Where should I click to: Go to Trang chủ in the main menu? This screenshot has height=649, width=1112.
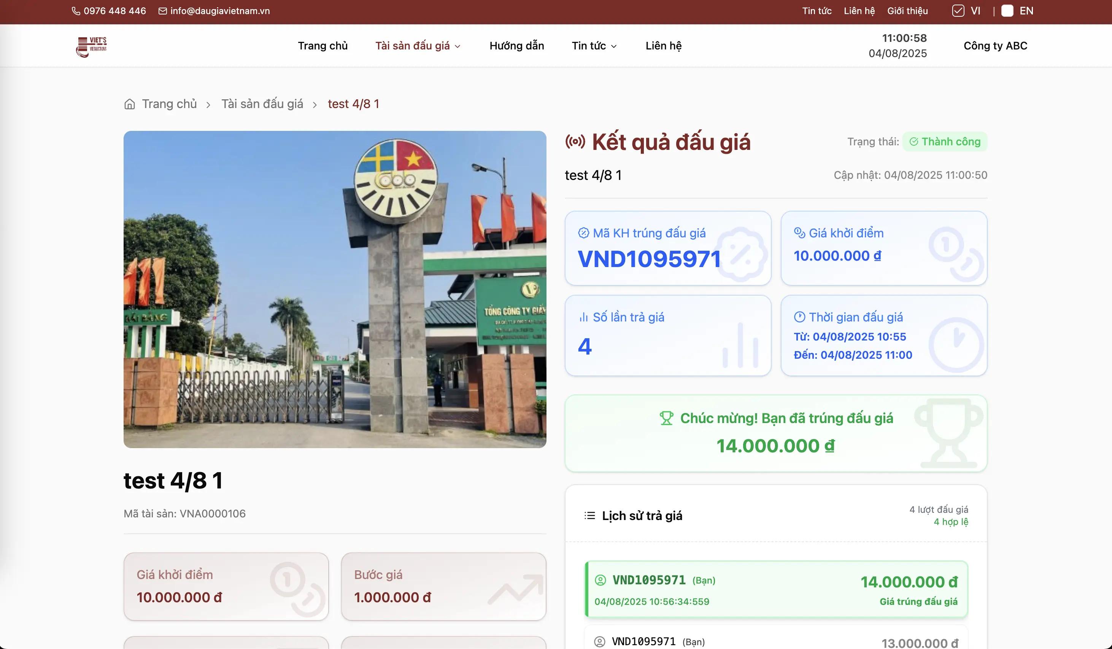pos(322,46)
